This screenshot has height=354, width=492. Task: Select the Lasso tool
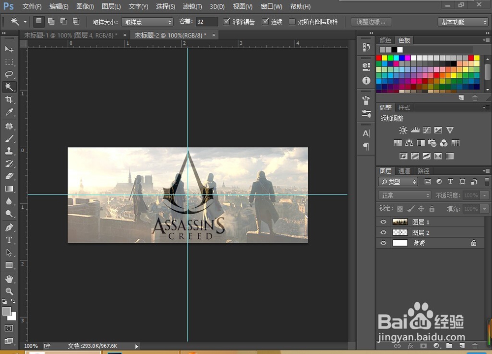click(x=9, y=74)
